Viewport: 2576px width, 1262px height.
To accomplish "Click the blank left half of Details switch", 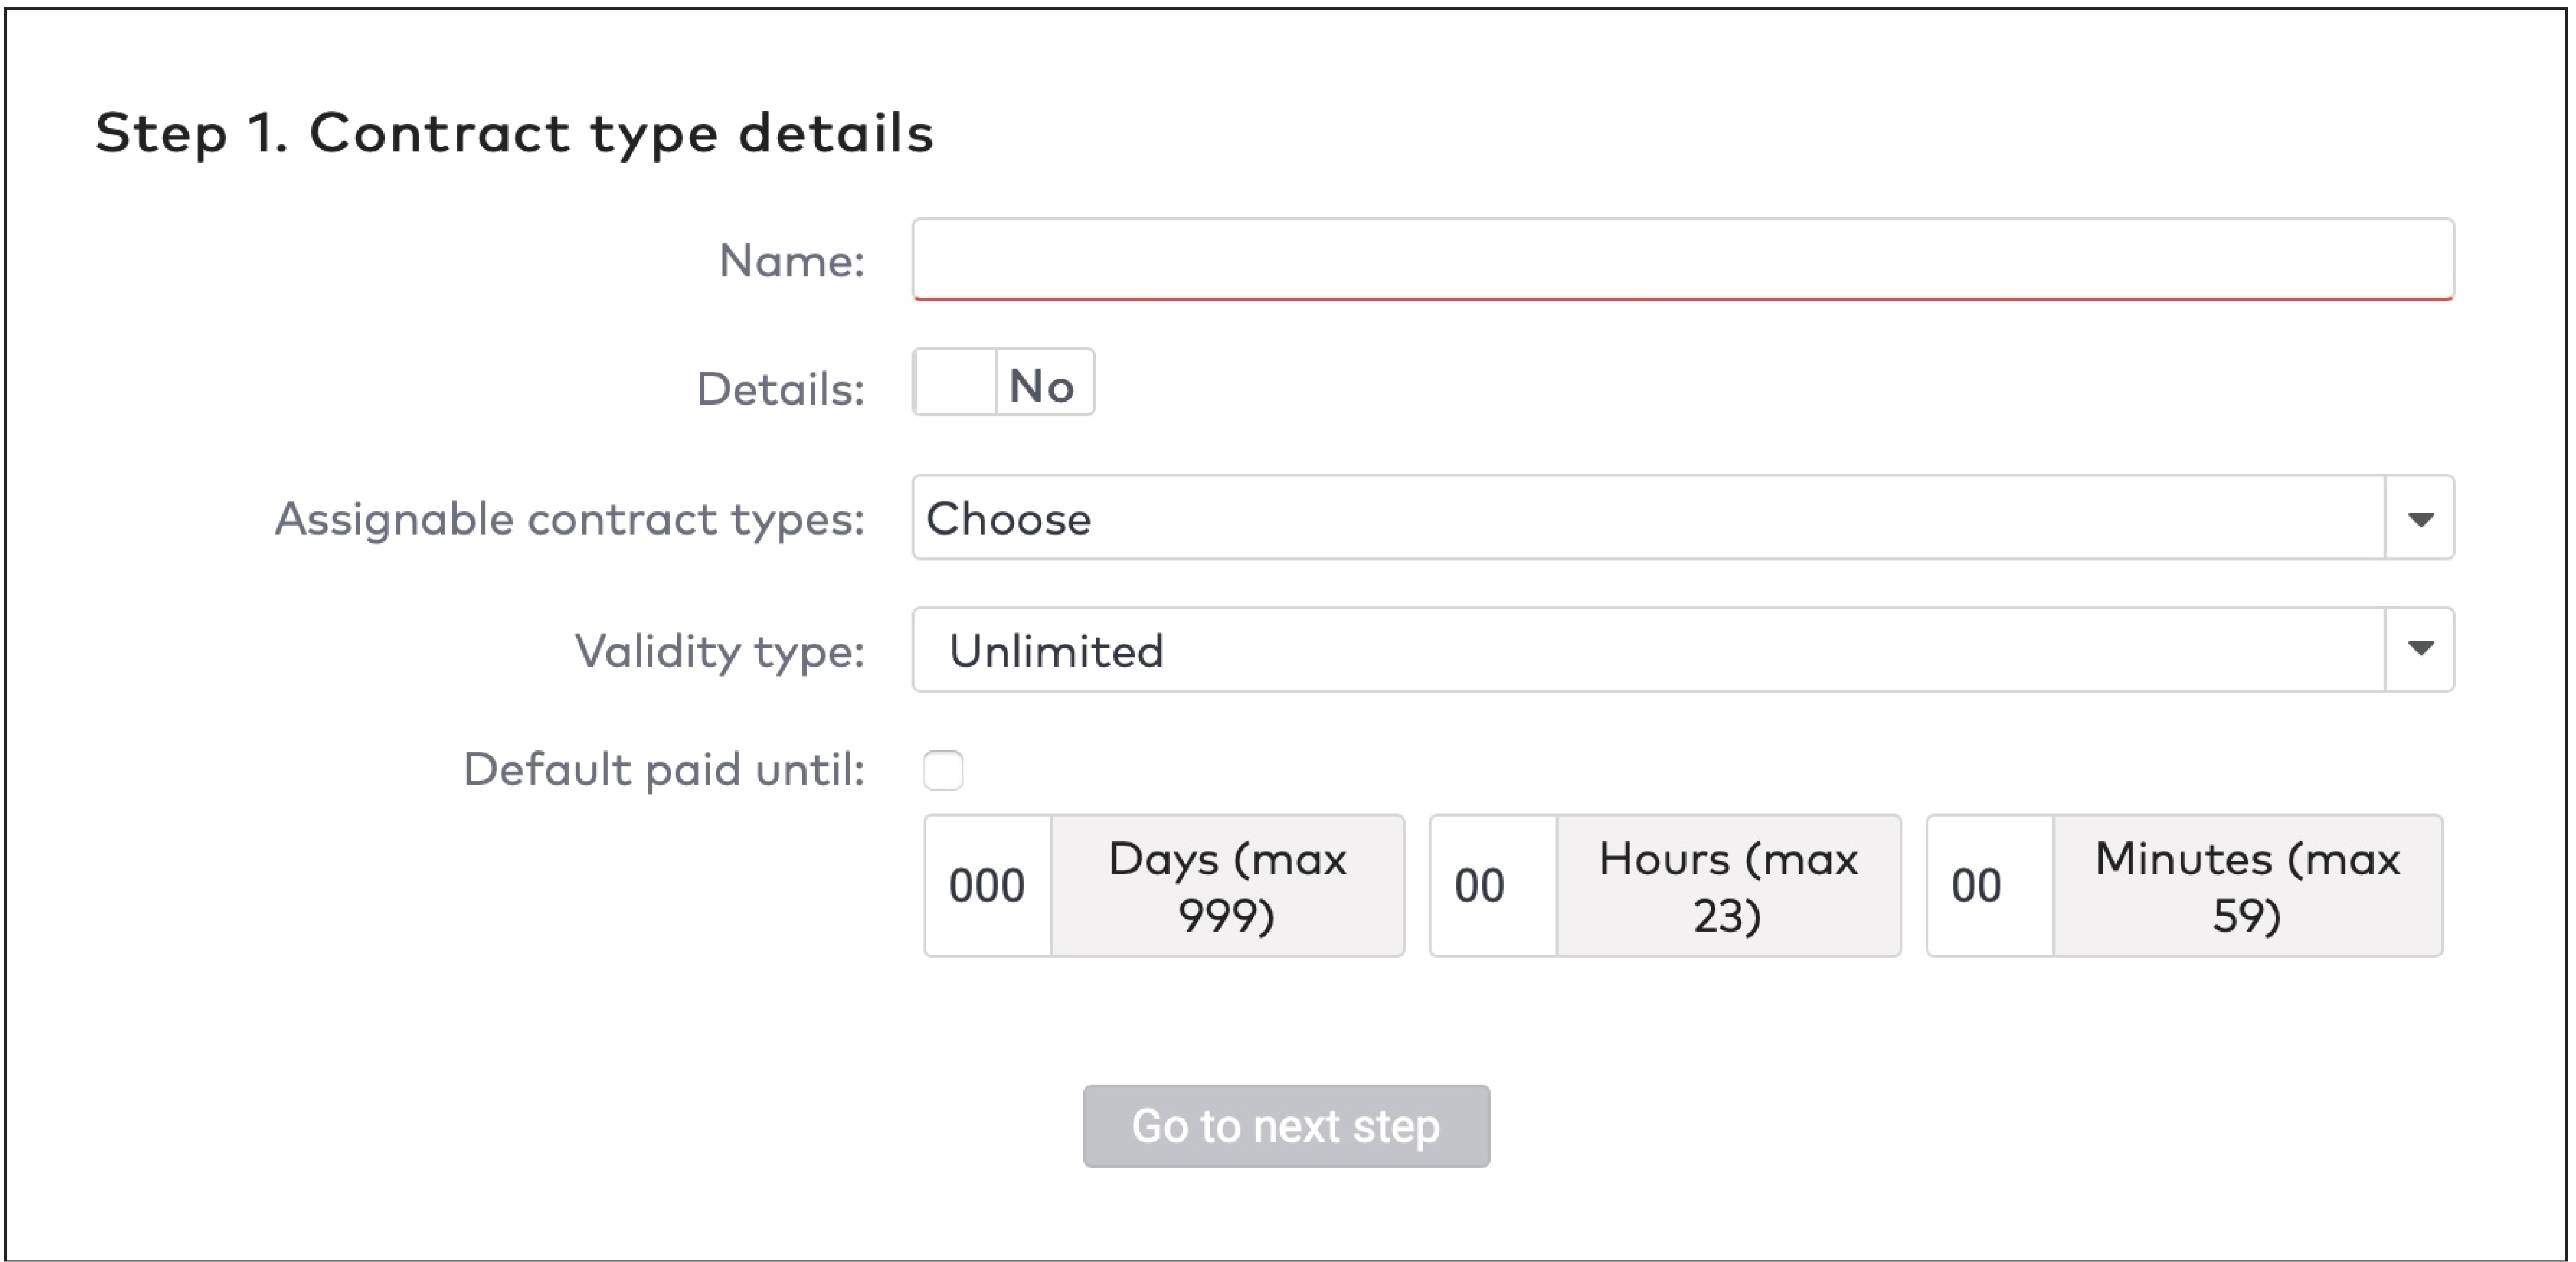I will click(x=956, y=383).
